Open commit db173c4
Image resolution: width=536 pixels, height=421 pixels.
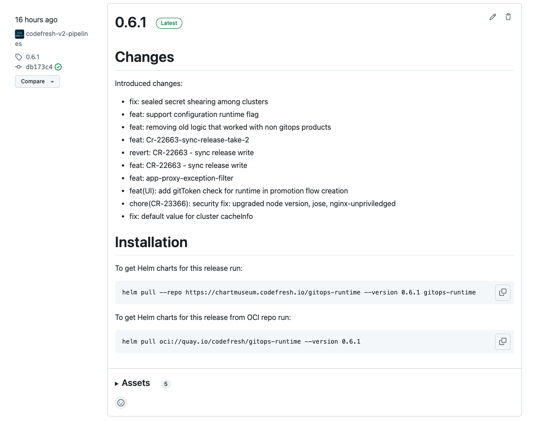pyautogui.click(x=39, y=67)
